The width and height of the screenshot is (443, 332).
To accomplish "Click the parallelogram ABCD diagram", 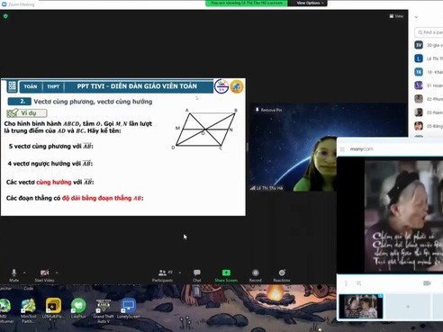I will tap(204, 129).
